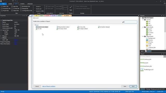The image size is (166, 93).
Task: Open the lvl2 layout in Projects tree
Action: tap(148, 23)
